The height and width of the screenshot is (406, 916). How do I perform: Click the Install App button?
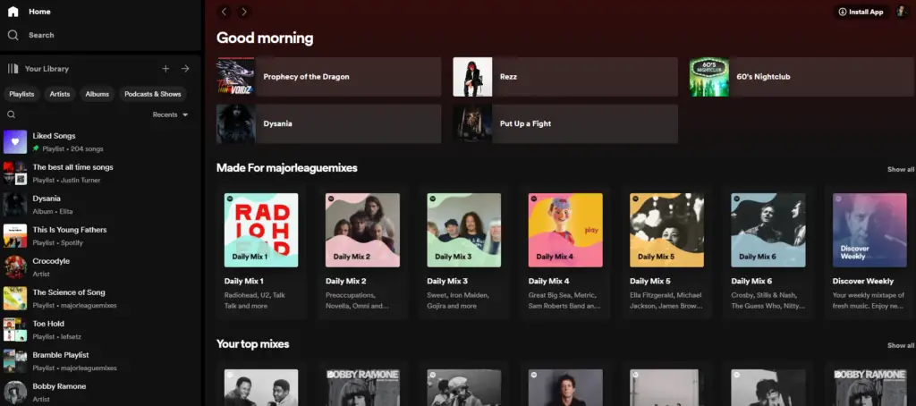(x=861, y=12)
